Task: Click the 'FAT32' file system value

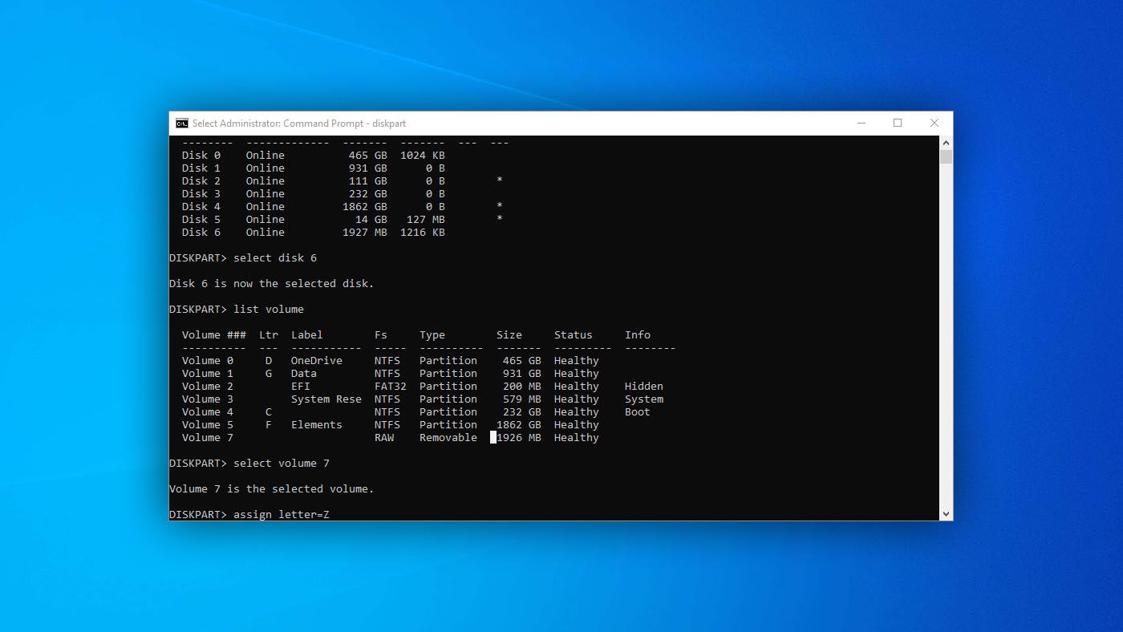Action: [x=391, y=387]
